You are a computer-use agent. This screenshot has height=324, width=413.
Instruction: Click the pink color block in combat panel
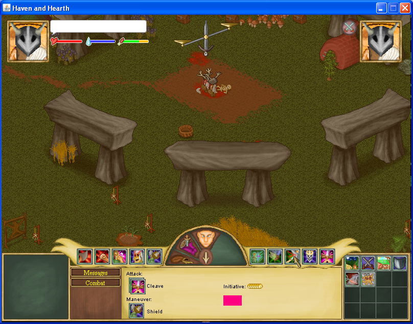tap(232, 300)
